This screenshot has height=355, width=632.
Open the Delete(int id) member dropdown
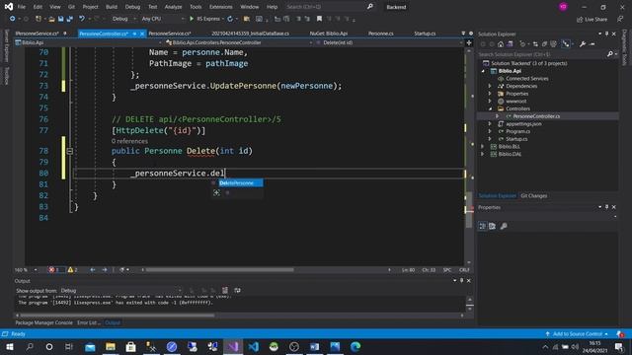[390, 42]
